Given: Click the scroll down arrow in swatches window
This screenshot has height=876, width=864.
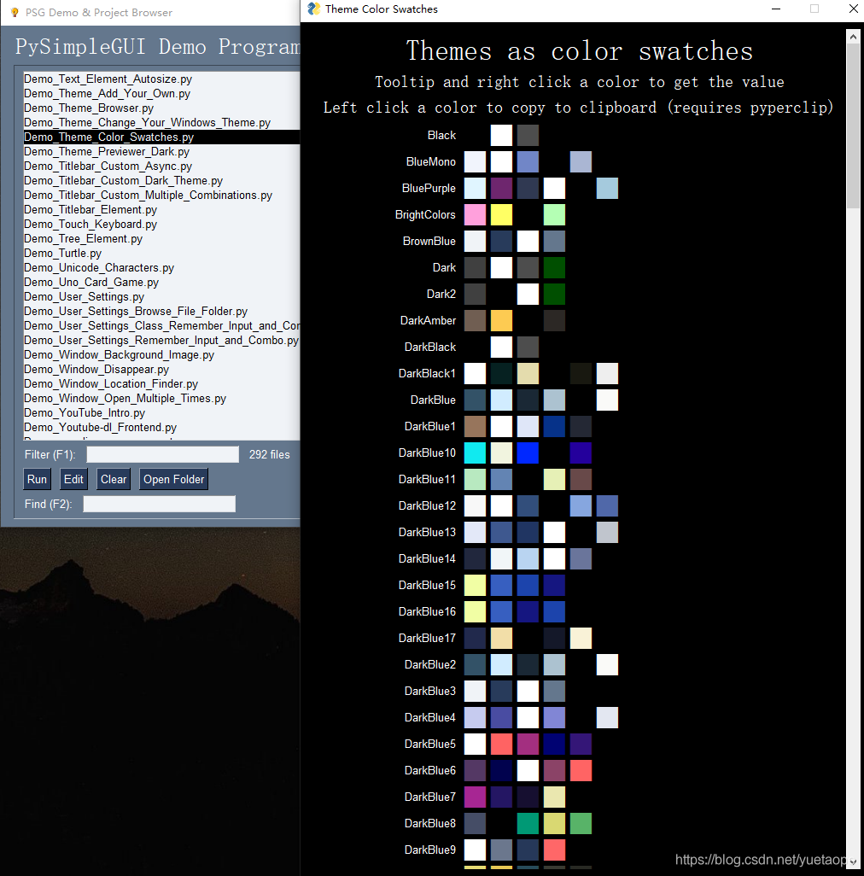Looking at the screenshot, I should click(853, 862).
